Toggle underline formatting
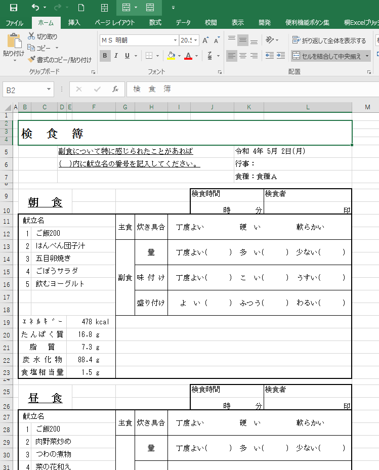 point(127,56)
